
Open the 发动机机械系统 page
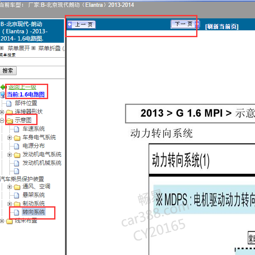[x=42, y=163]
